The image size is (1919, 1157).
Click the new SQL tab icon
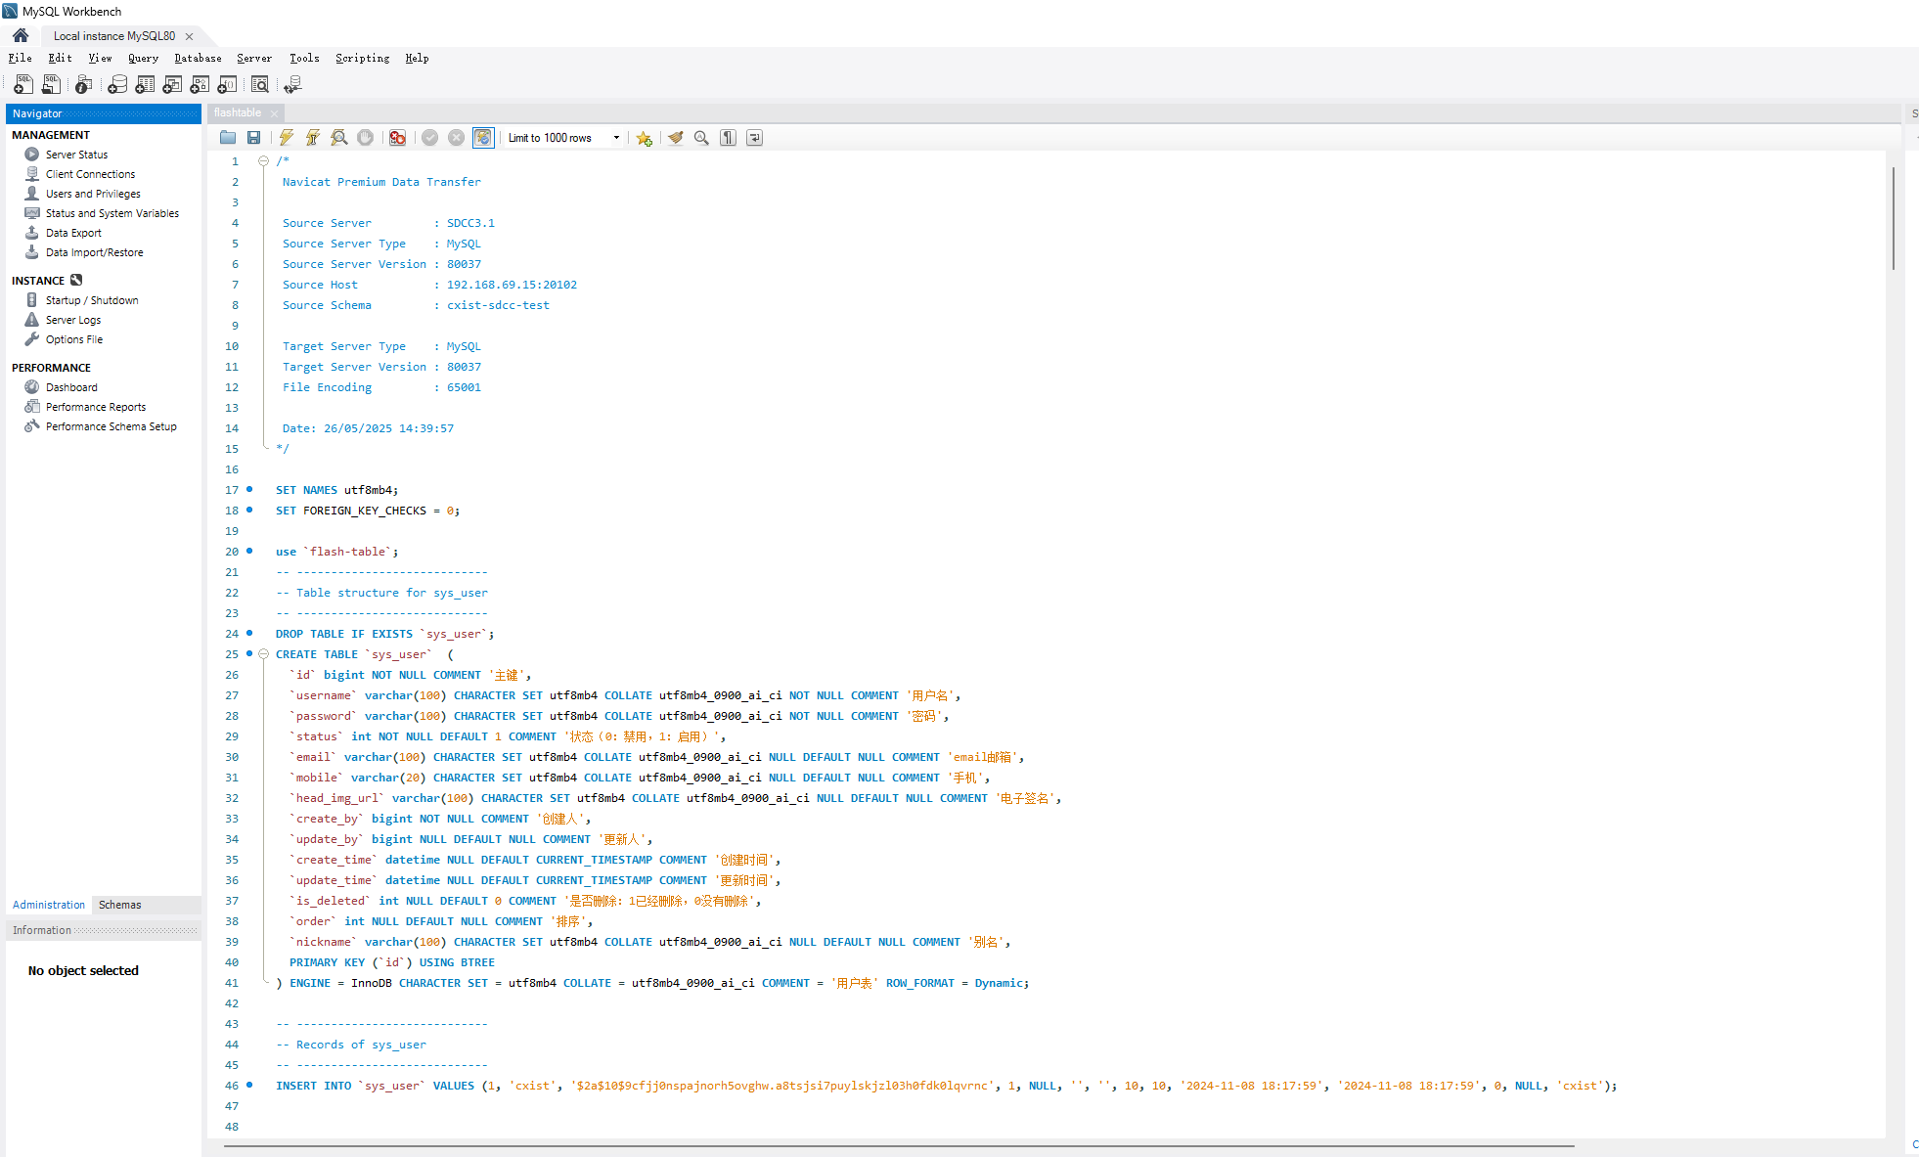pos(23,85)
